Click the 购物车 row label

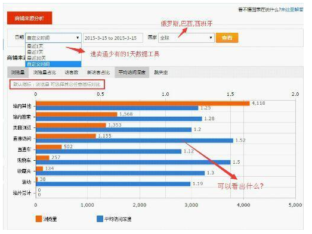[24, 160]
